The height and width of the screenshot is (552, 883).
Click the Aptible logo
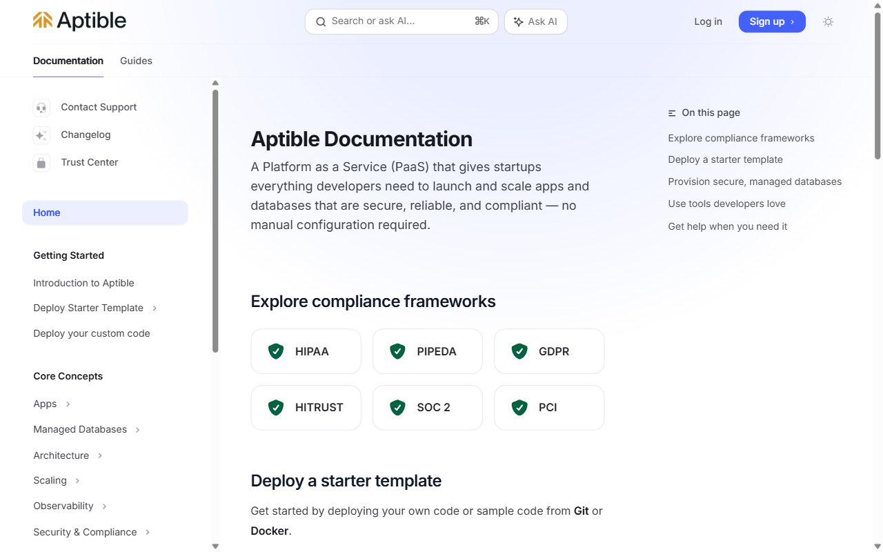[79, 21]
